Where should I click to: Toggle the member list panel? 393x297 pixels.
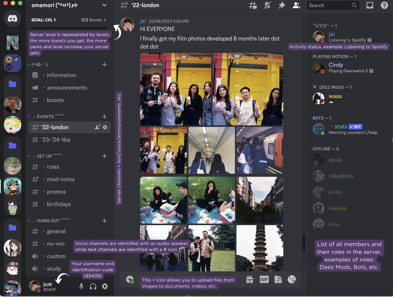point(296,5)
